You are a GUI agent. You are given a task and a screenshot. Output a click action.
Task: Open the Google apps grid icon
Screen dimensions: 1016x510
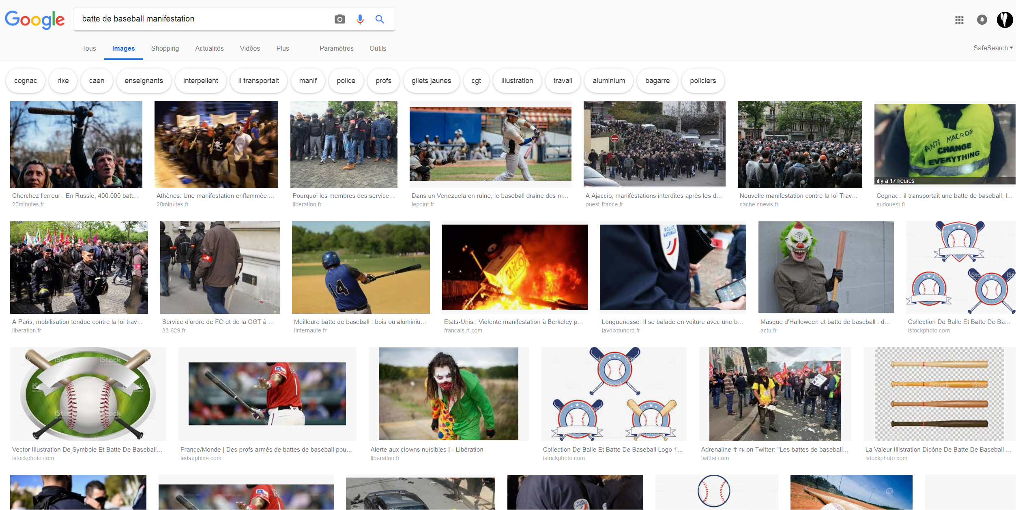[959, 20]
